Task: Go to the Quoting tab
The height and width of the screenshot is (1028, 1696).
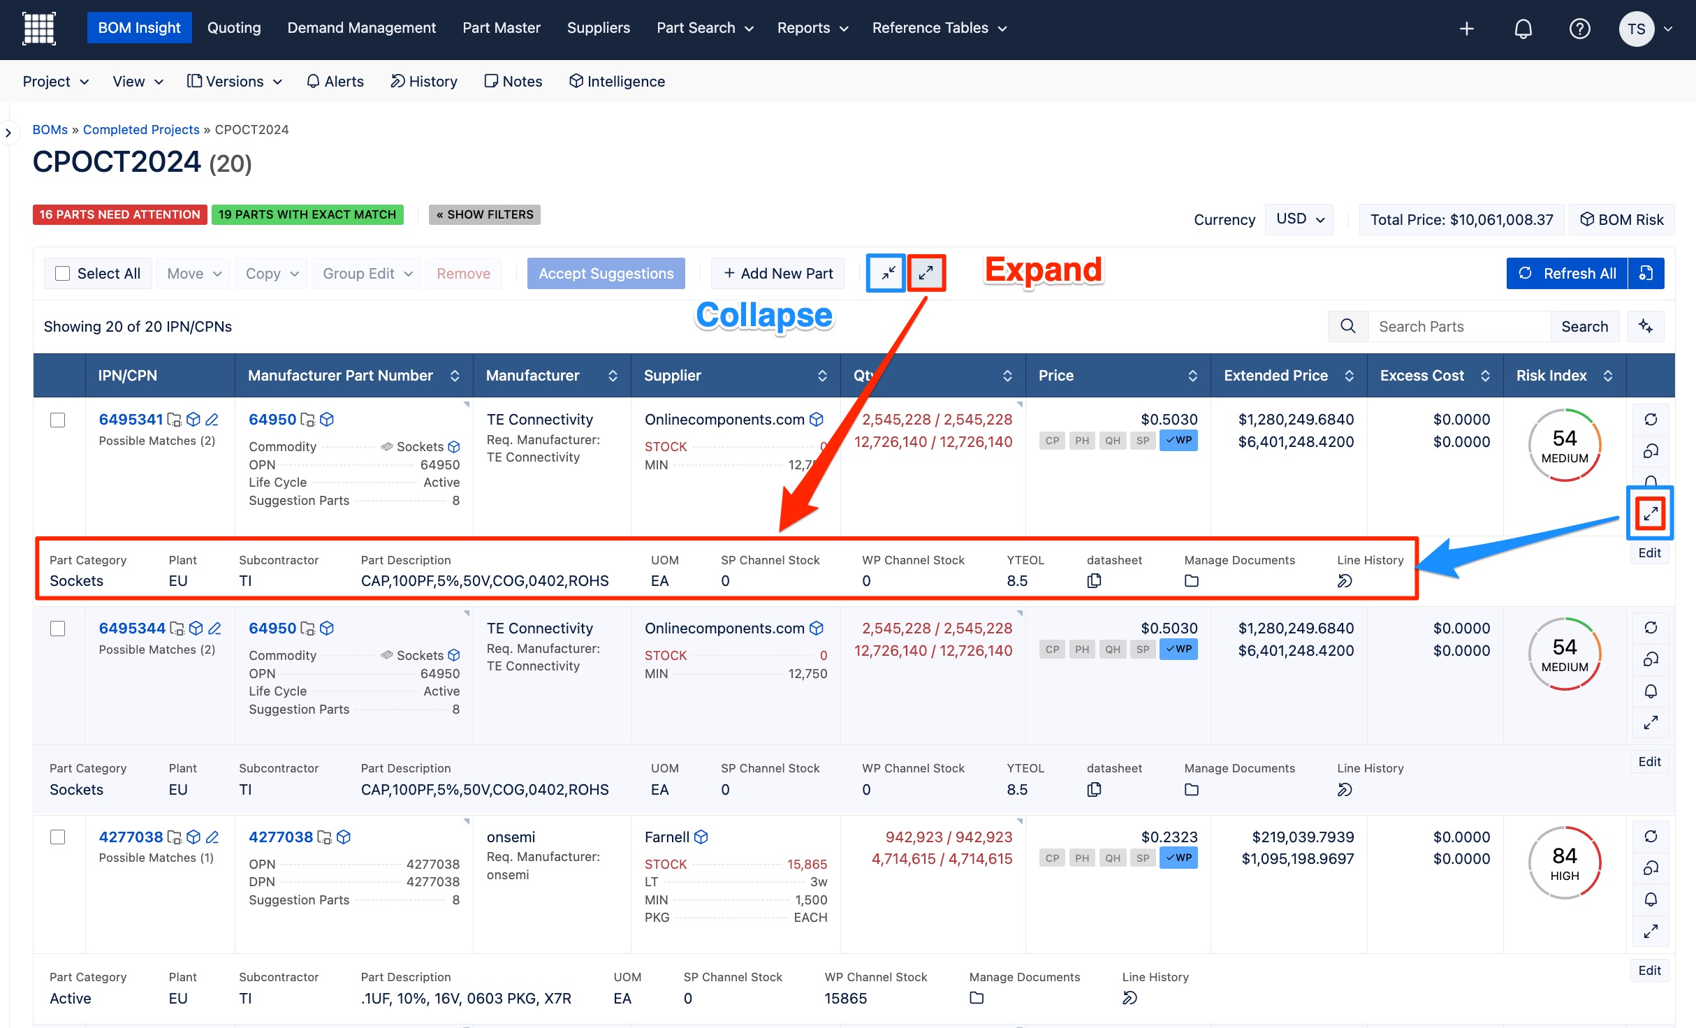Action: click(x=234, y=28)
